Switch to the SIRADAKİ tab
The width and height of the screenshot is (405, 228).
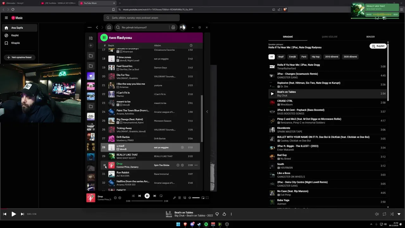tap(288, 37)
